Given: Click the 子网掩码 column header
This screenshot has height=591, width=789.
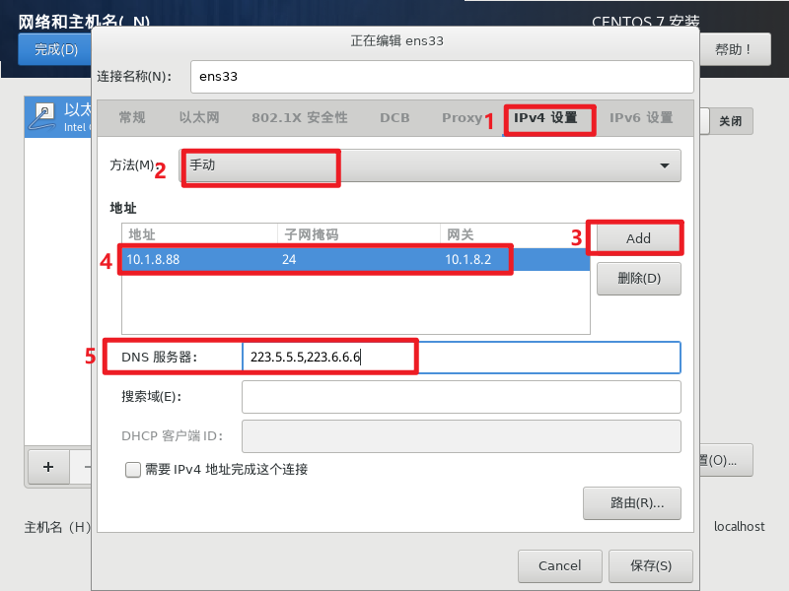Looking at the screenshot, I should 359,234.
